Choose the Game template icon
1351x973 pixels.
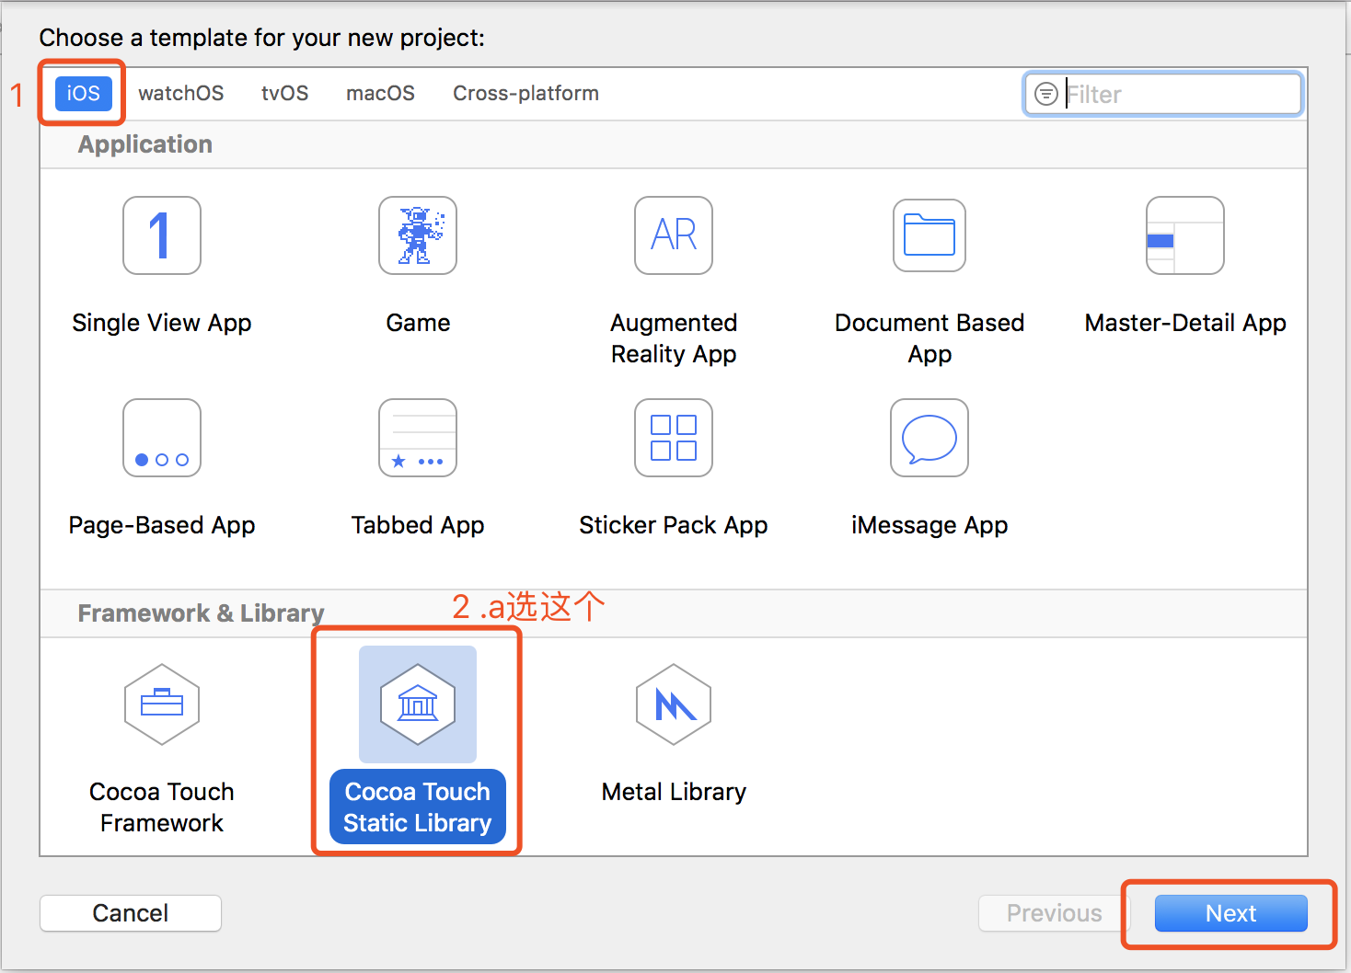(418, 235)
